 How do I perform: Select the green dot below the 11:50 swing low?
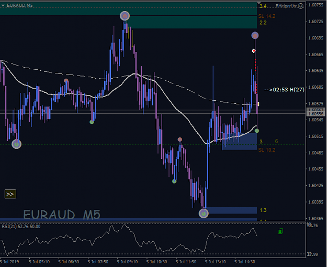174,181
